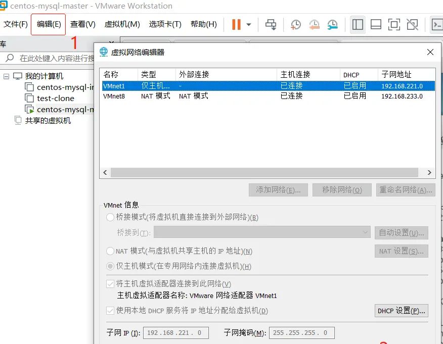443x344 pixels.
Task: Open the 编辑(E) menu
Action: point(48,24)
